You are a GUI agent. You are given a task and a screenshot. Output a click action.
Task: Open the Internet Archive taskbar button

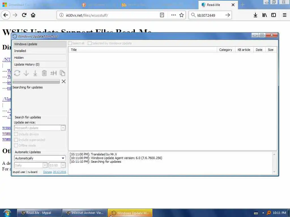85,213
